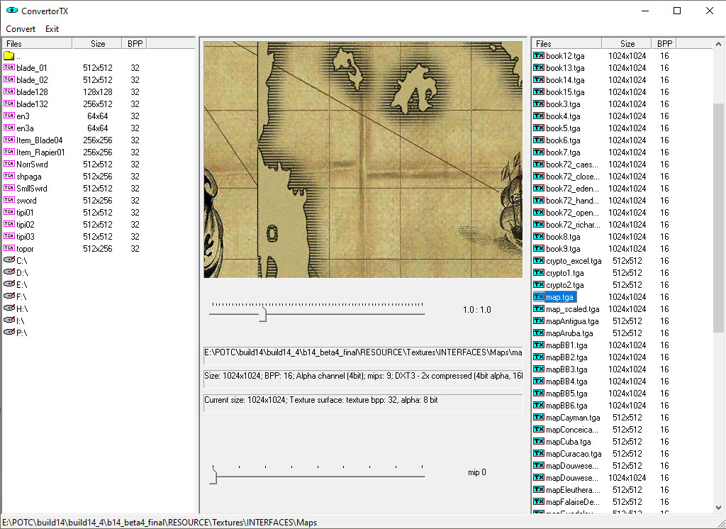The width and height of the screenshot is (726, 529).
Task: Click the TGA icon next to blade_01
Action: [x=9, y=67]
